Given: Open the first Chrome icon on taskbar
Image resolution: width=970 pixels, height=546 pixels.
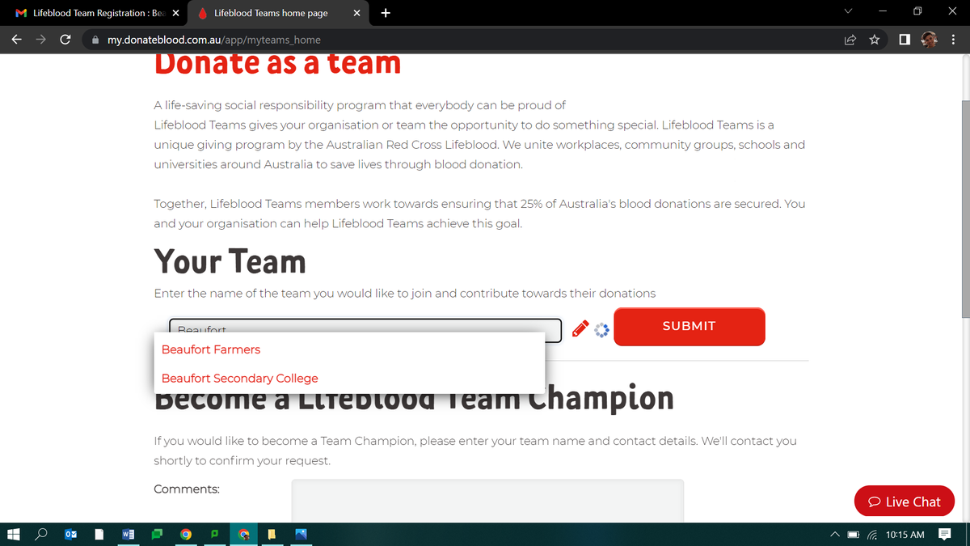Looking at the screenshot, I should 186,534.
